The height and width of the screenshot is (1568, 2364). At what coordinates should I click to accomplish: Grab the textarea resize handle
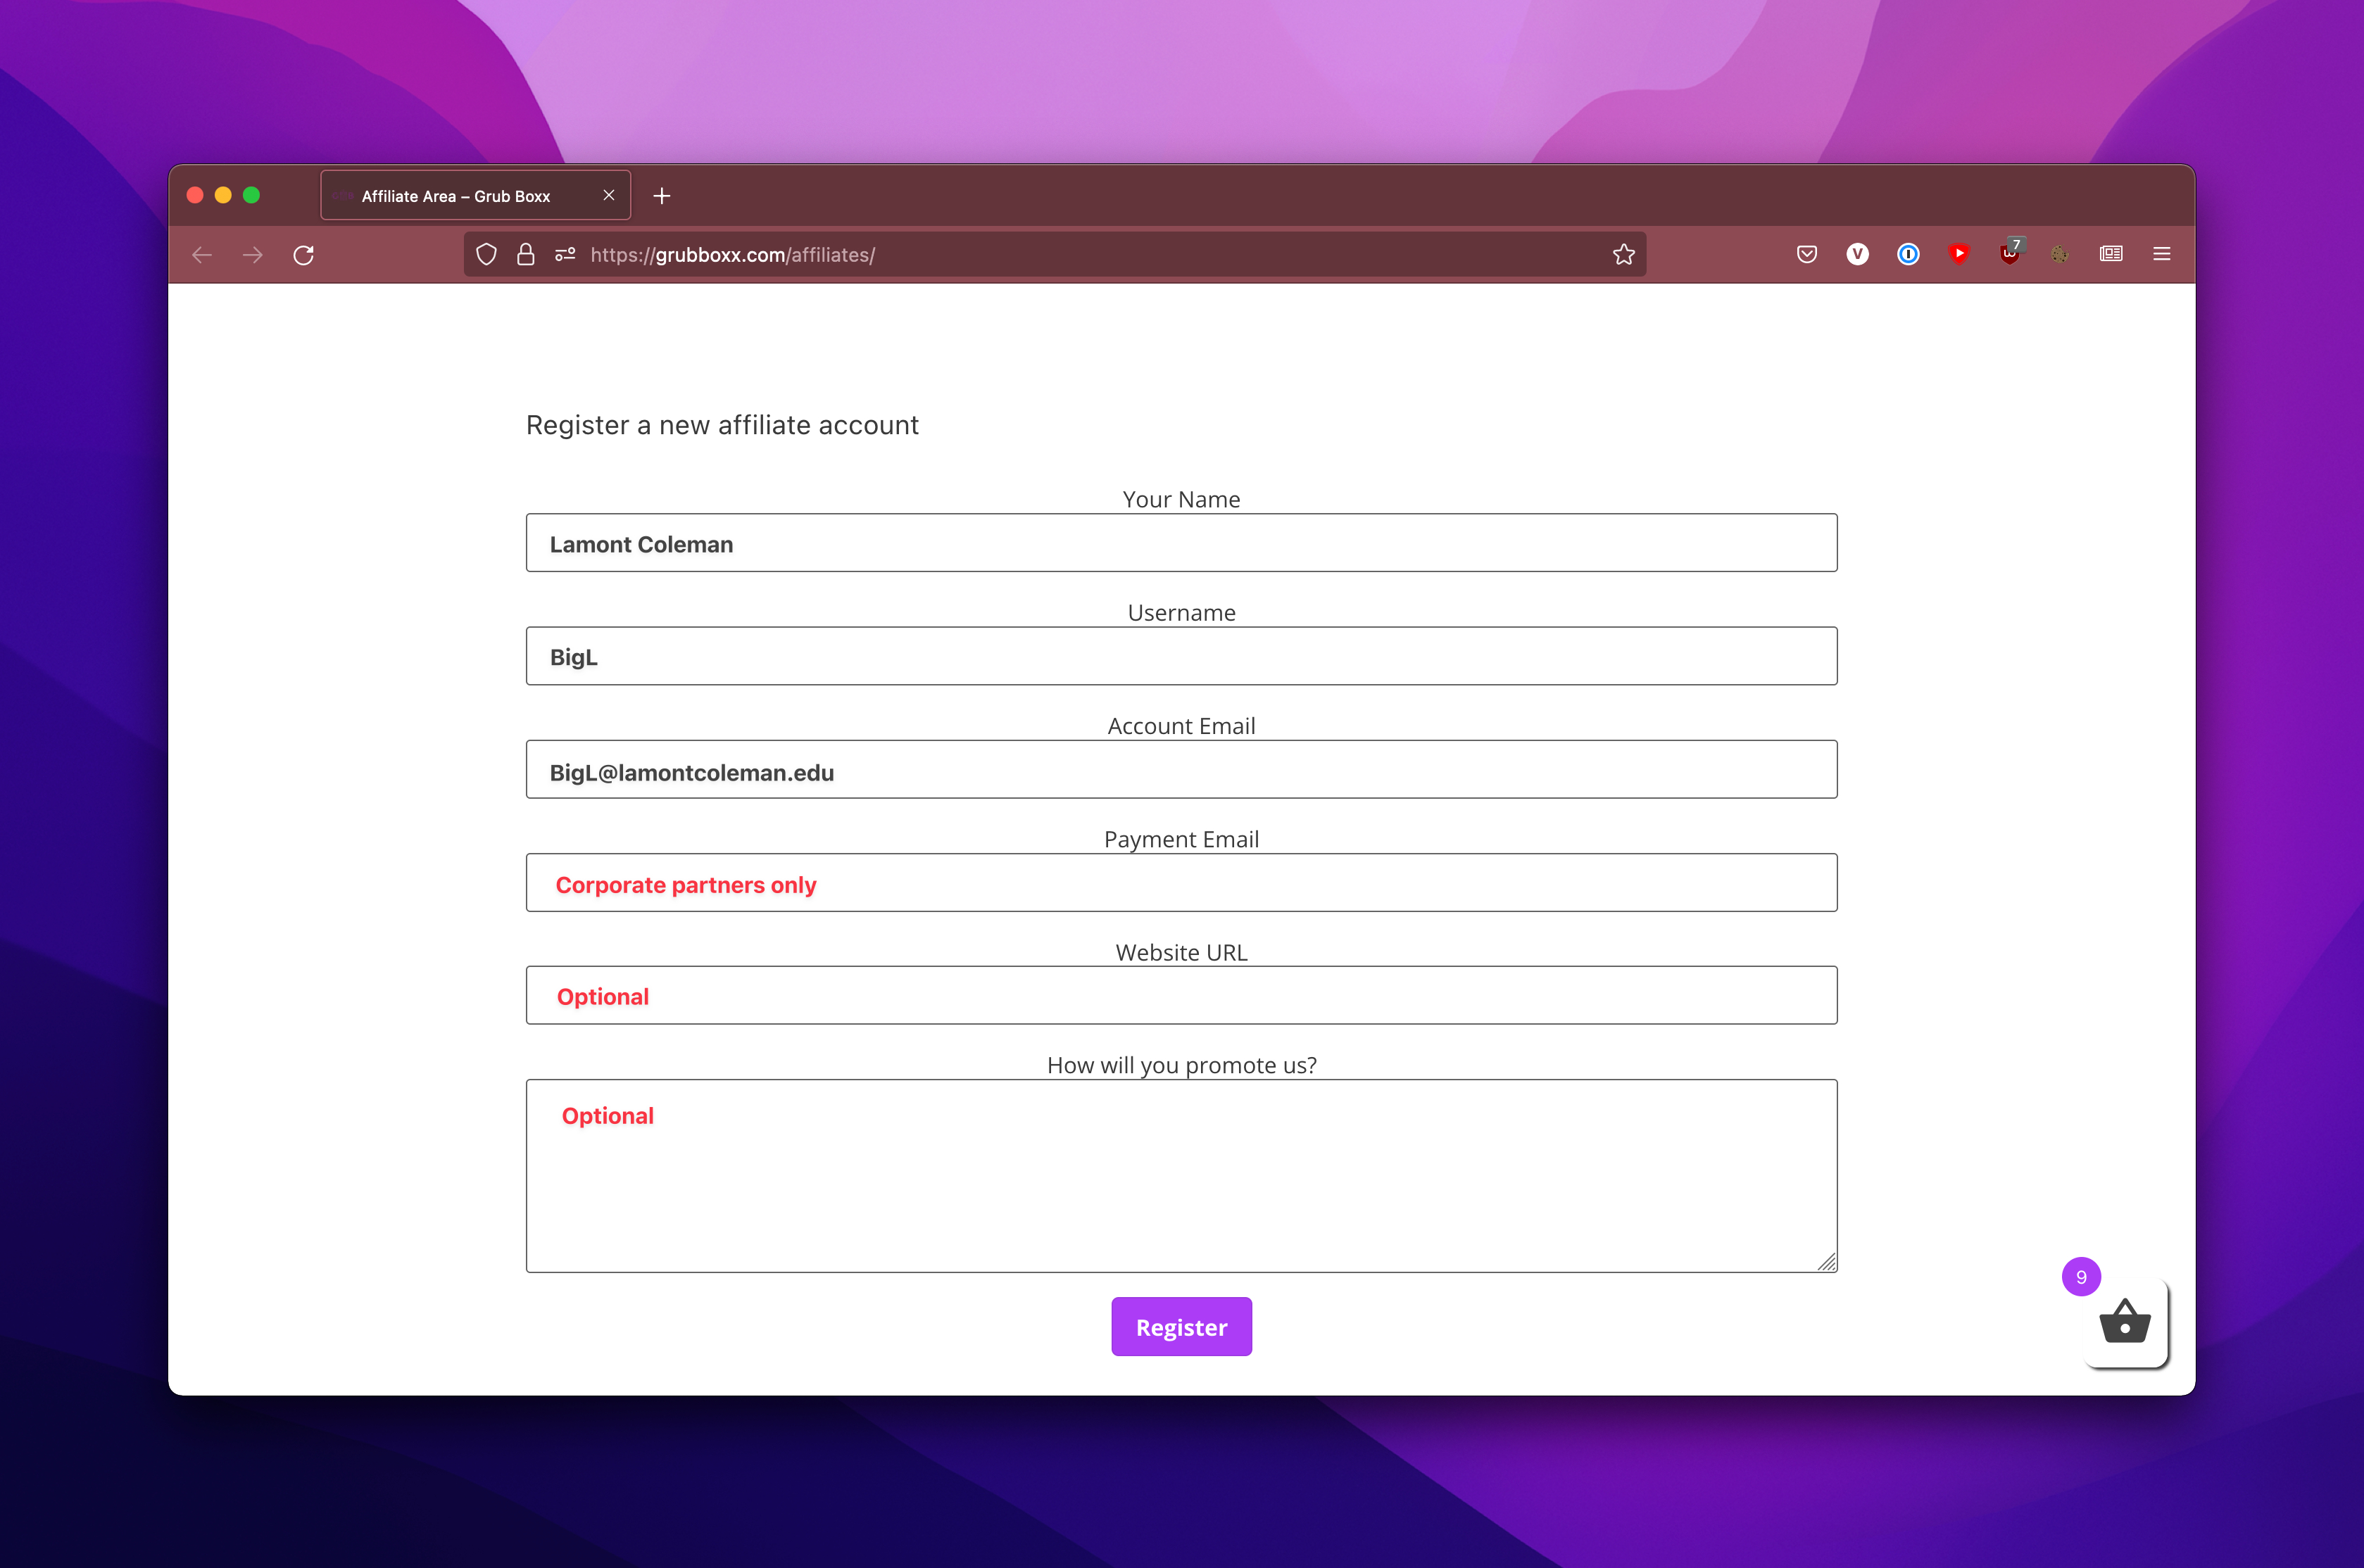[x=1827, y=1262]
